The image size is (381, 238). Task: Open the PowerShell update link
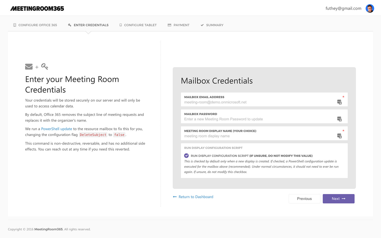(x=57, y=129)
